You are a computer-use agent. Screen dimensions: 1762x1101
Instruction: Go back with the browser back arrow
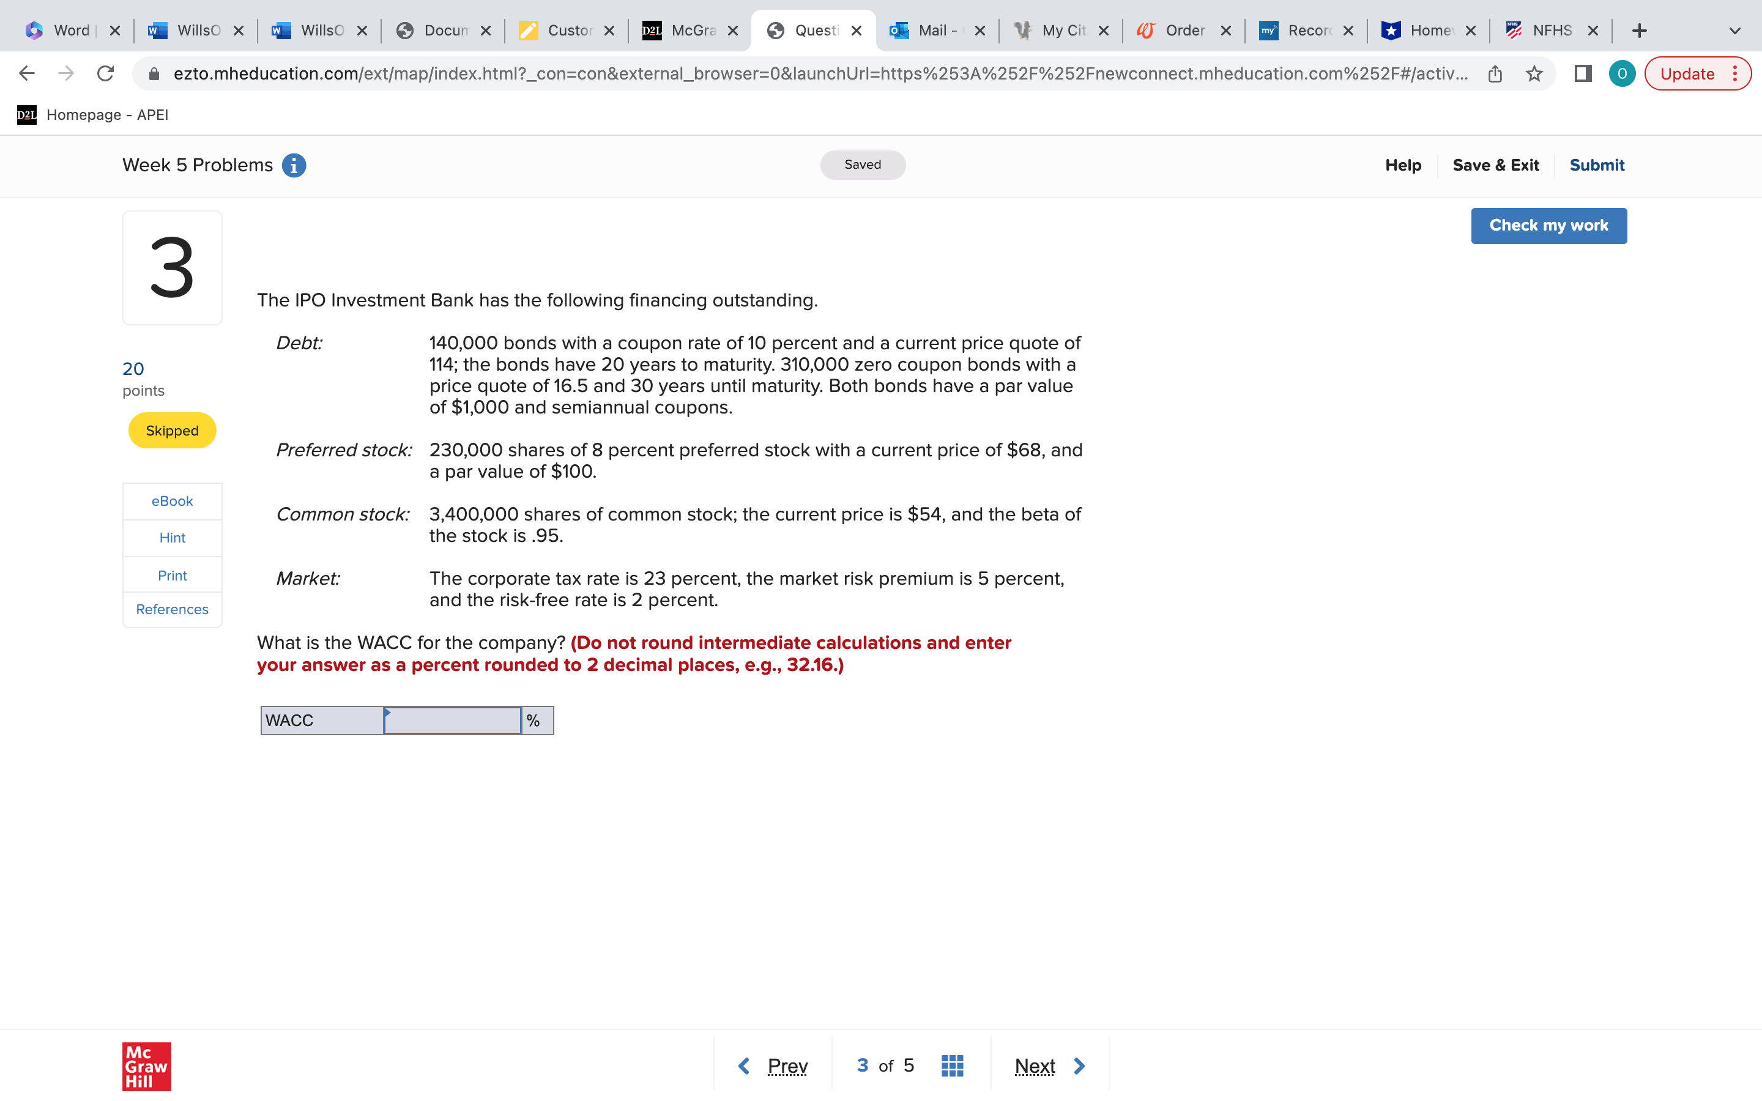[x=27, y=73]
